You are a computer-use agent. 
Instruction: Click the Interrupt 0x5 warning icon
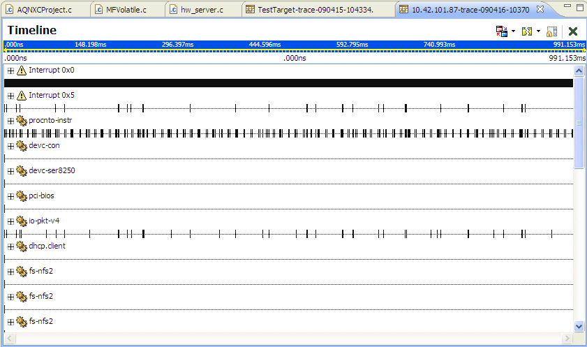click(x=22, y=96)
